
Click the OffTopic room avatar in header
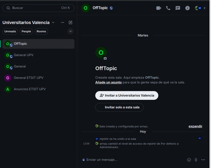tap(85, 8)
